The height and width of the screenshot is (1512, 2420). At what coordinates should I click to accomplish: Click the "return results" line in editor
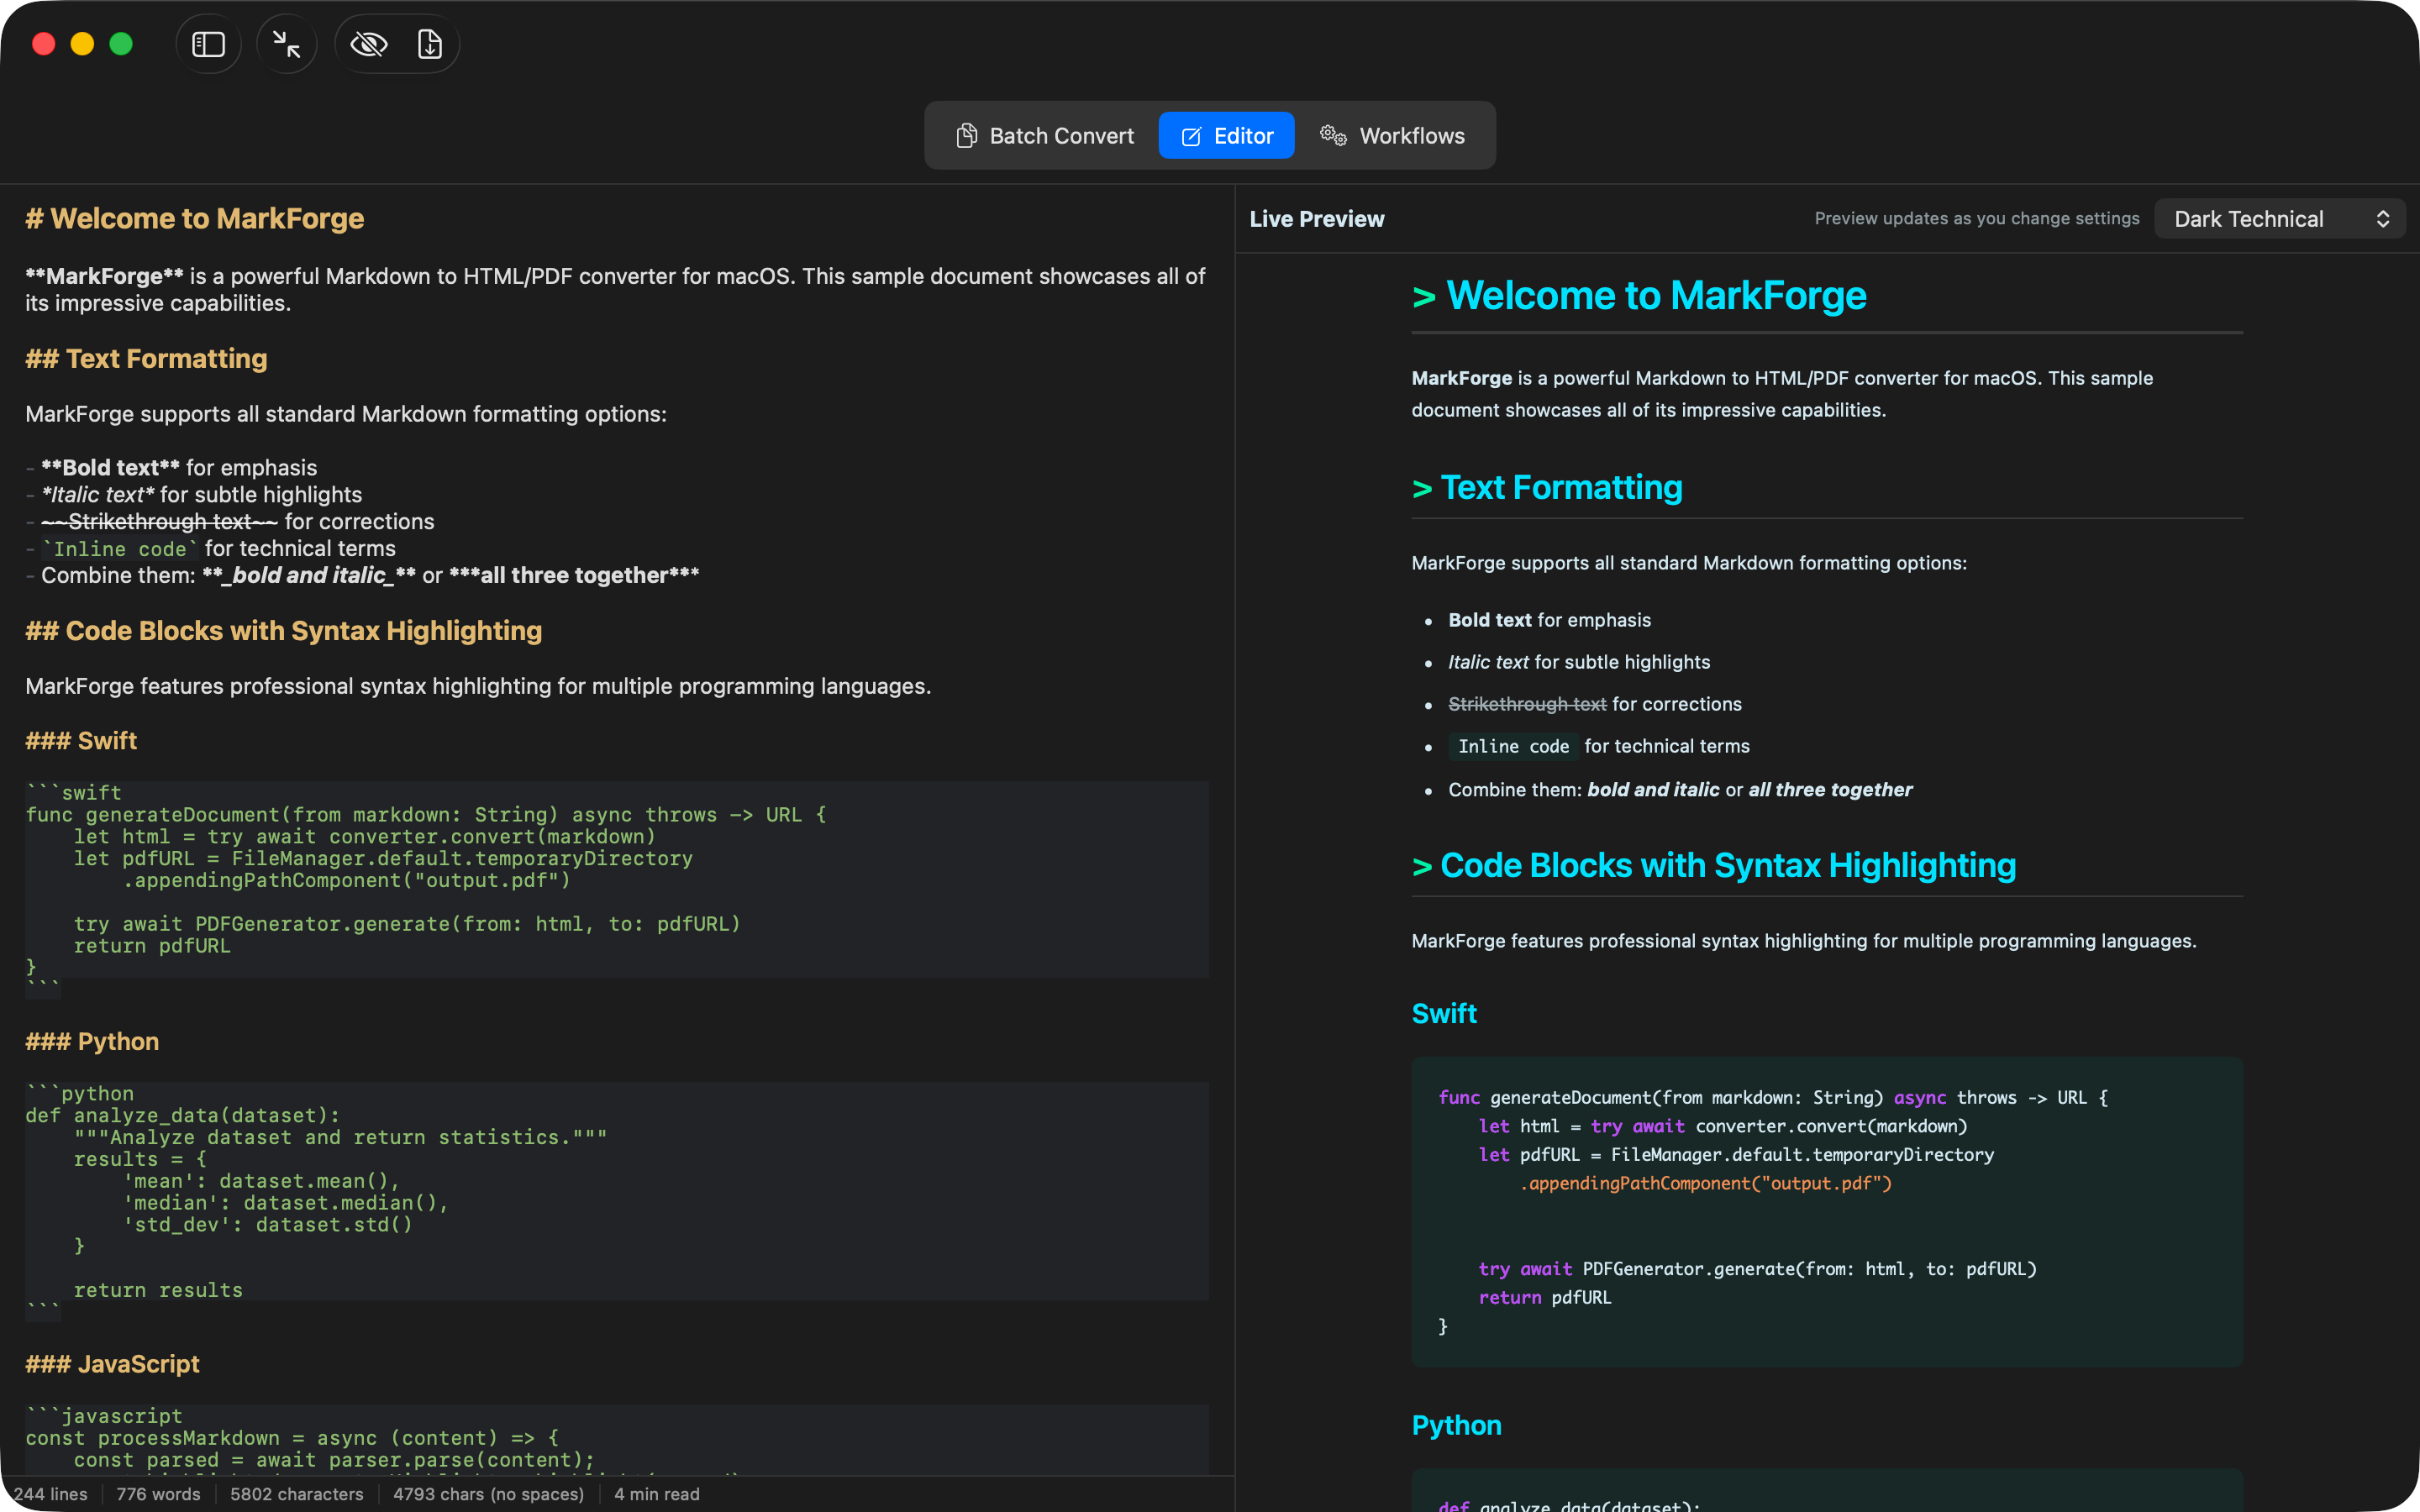(158, 1291)
